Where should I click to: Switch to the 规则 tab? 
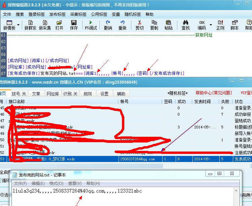(88, 94)
